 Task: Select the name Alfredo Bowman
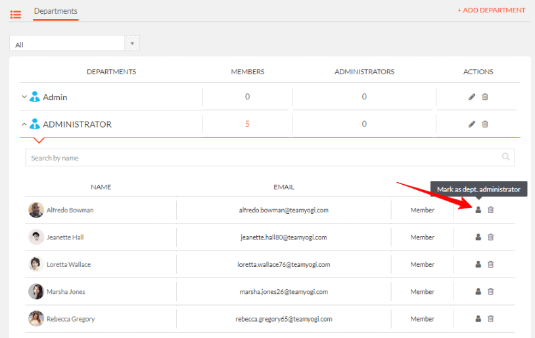click(70, 210)
